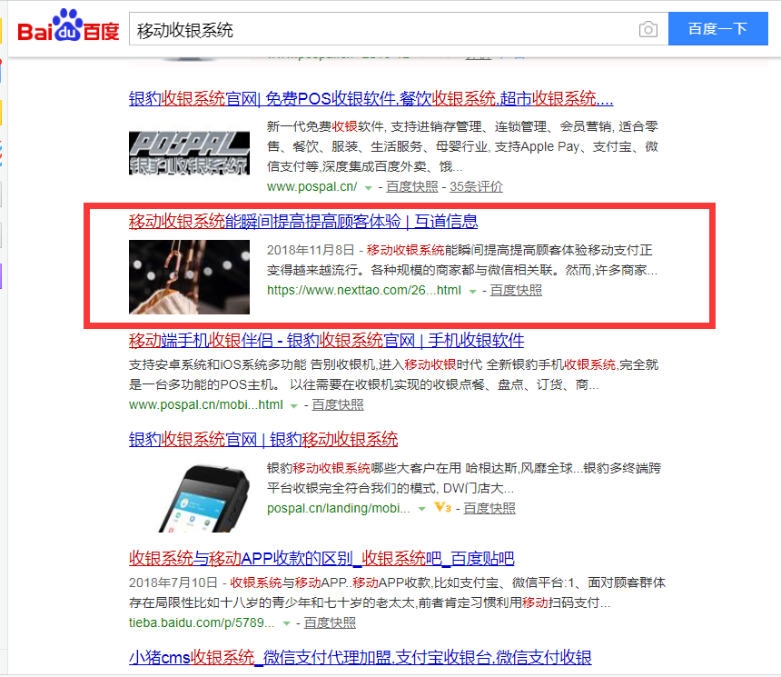Click the 百度一下 search button
Screen dimensions: 781x677
(717, 29)
